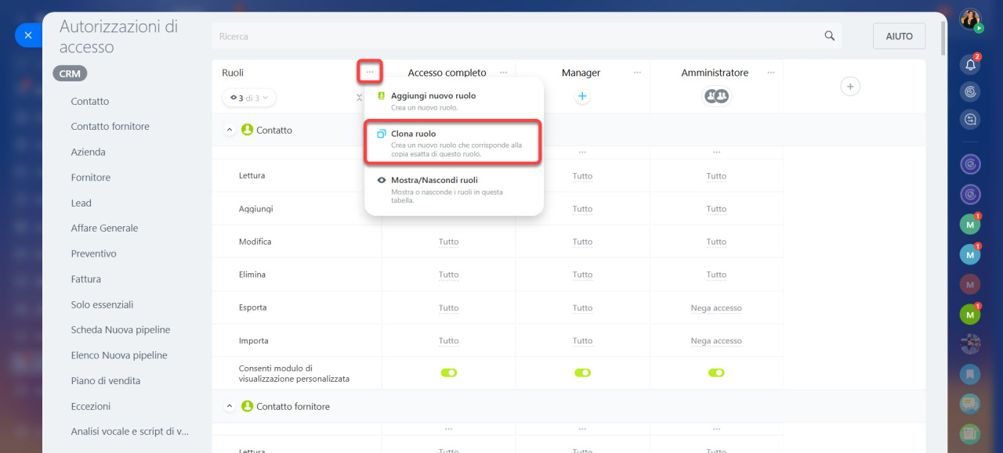Viewport: 1003px width, 453px height.
Task: Change Modifica permission for Amministratore
Action: point(716,242)
